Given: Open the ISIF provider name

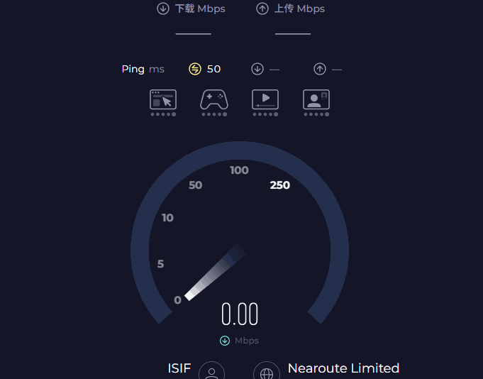Looking at the screenshot, I should coord(179,368).
